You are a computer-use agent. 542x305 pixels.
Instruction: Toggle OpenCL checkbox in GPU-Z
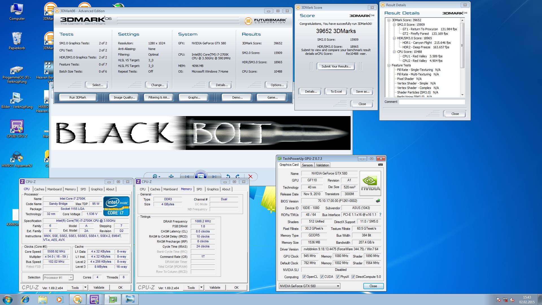coord(304,277)
